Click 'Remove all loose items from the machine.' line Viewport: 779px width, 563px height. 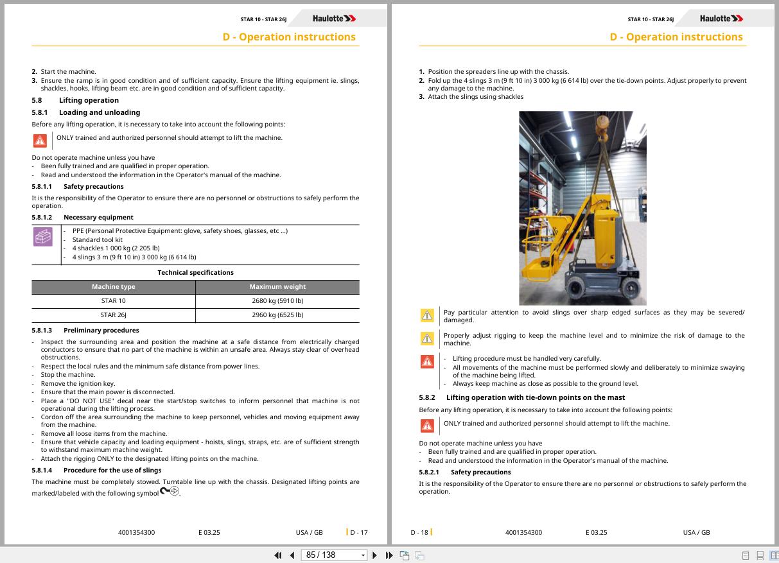[103, 433]
